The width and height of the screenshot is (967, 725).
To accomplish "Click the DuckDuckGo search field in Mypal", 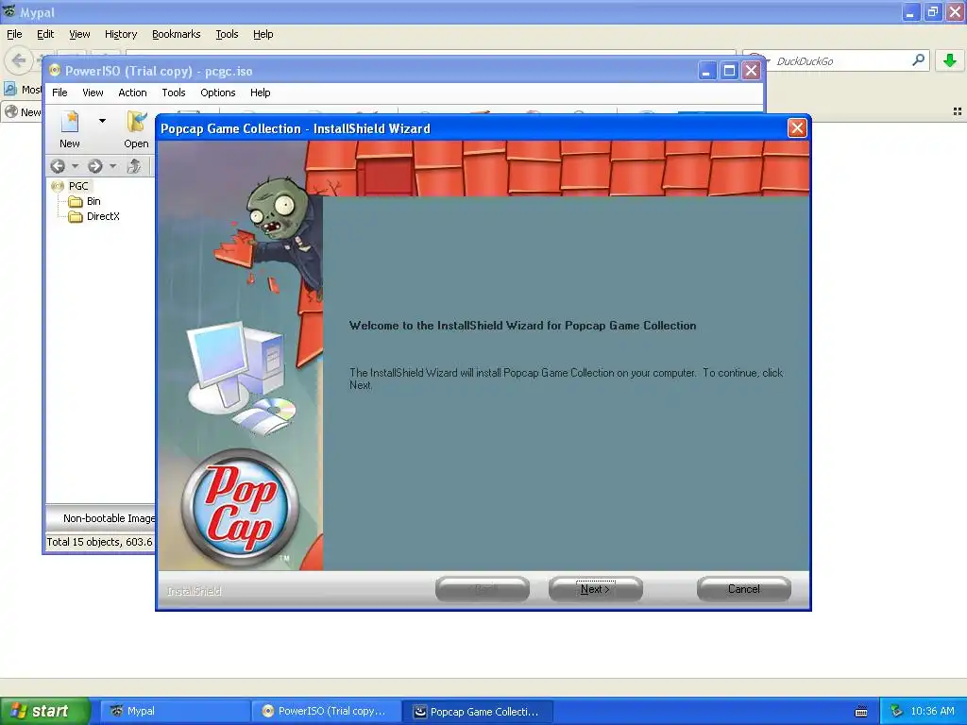I will pos(839,61).
